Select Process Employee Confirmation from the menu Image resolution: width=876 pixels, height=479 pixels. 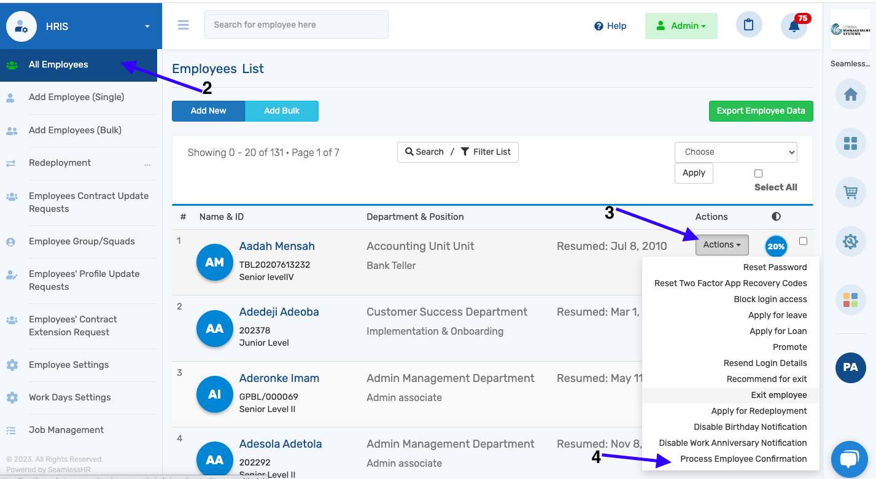pos(743,459)
